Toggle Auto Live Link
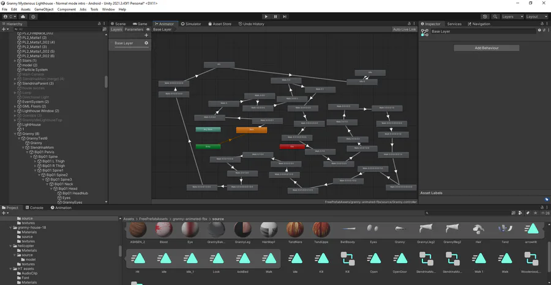This screenshot has width=551, height=285. tap(404, 29)
